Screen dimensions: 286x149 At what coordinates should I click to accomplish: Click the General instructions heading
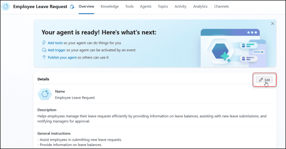54,133
